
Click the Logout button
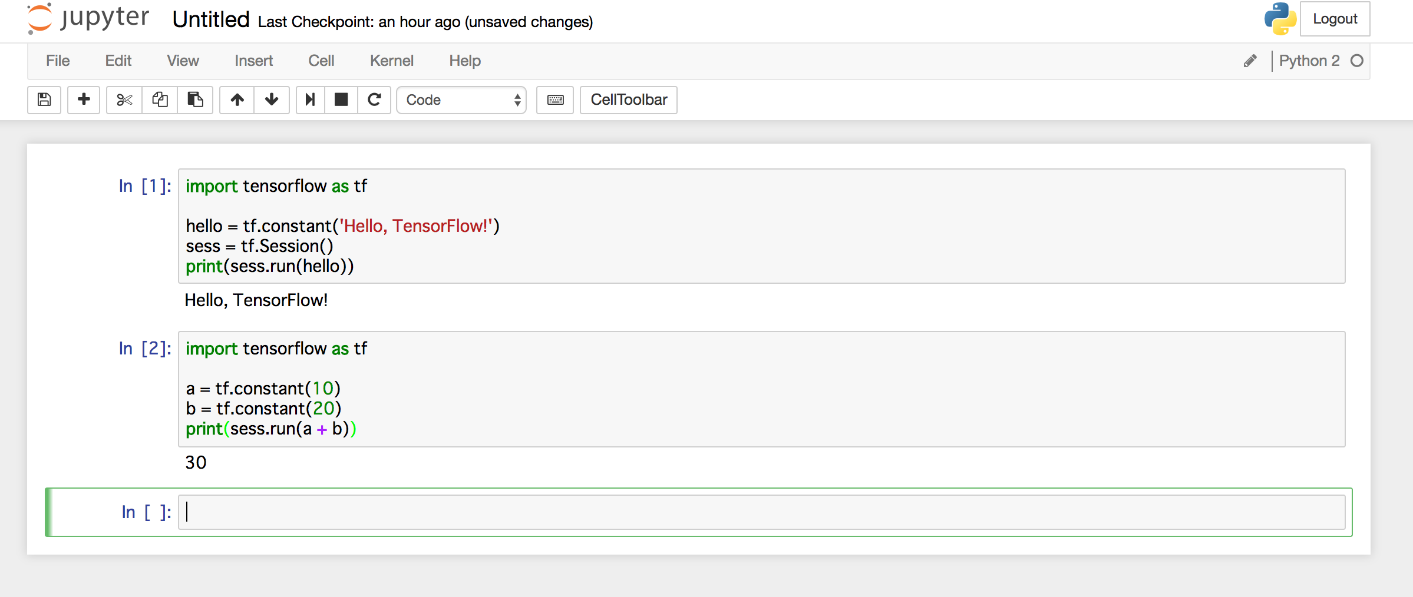1335,19
